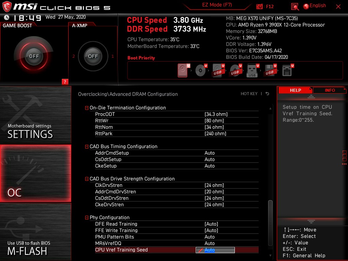This screenshot has width=348, height=261.
Task: Click the Boot Priority heading
Action: (141, 58)
